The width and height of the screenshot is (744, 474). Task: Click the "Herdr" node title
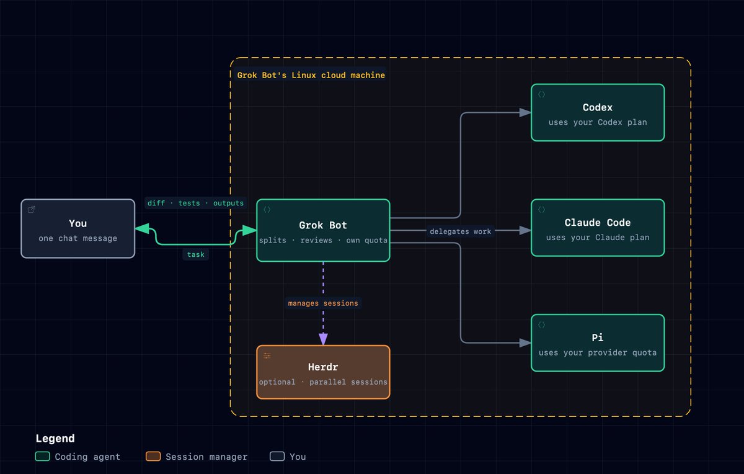323,367
